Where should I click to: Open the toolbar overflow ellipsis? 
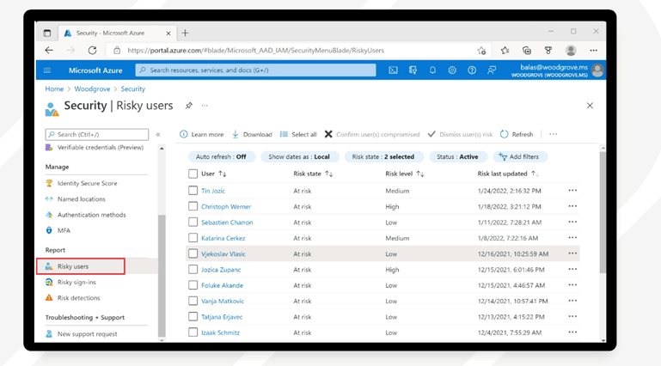553,134
